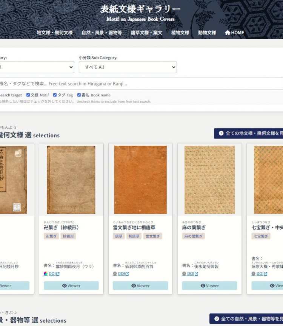Click colorful DOI icon on 卍繋ぎ card
The image size is (283, 326).
46,274
